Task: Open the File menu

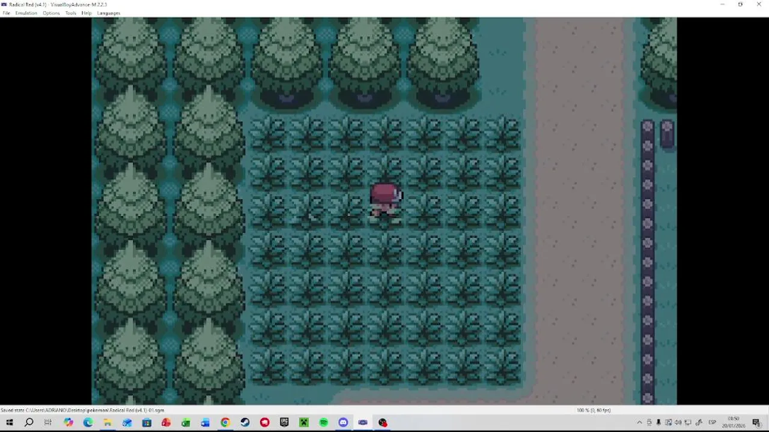Action: [x=6, y=13]
